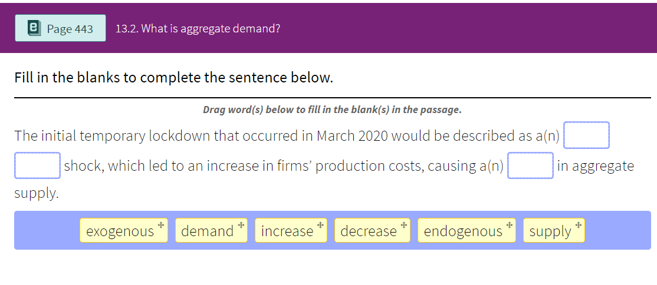The width and height of the screenshot is (657, 285).
Task: Click the move handle on the decrease chip
Action: pyautogui.click(x=403, y=225)
